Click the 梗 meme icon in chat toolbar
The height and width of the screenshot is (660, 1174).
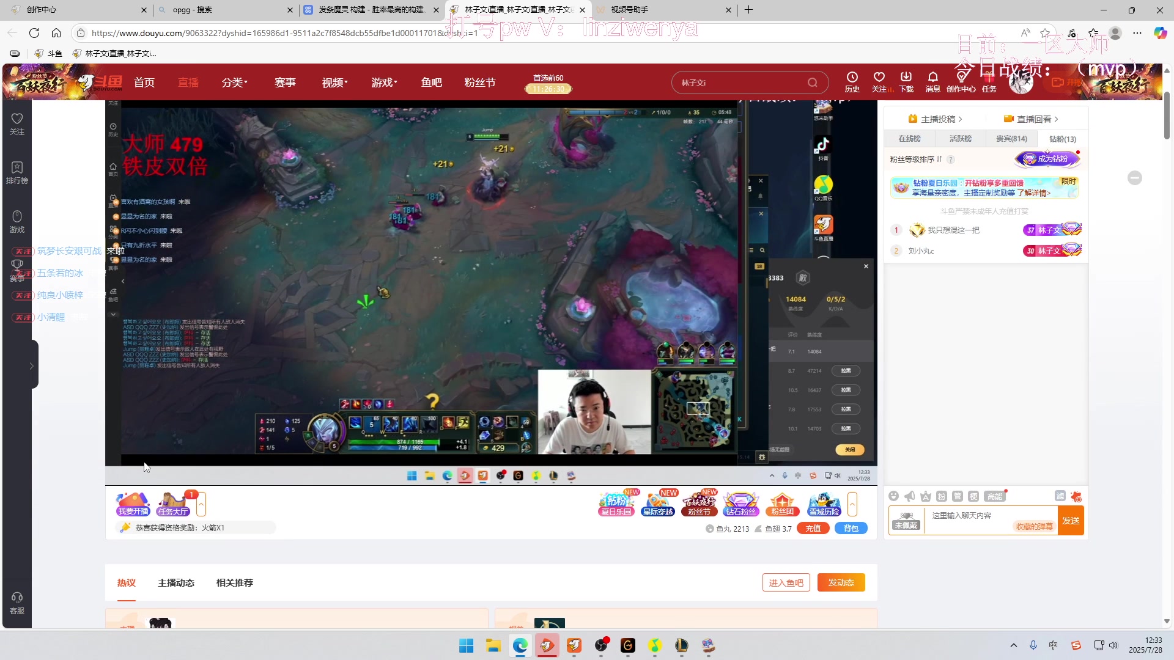(x=973, y=496)
